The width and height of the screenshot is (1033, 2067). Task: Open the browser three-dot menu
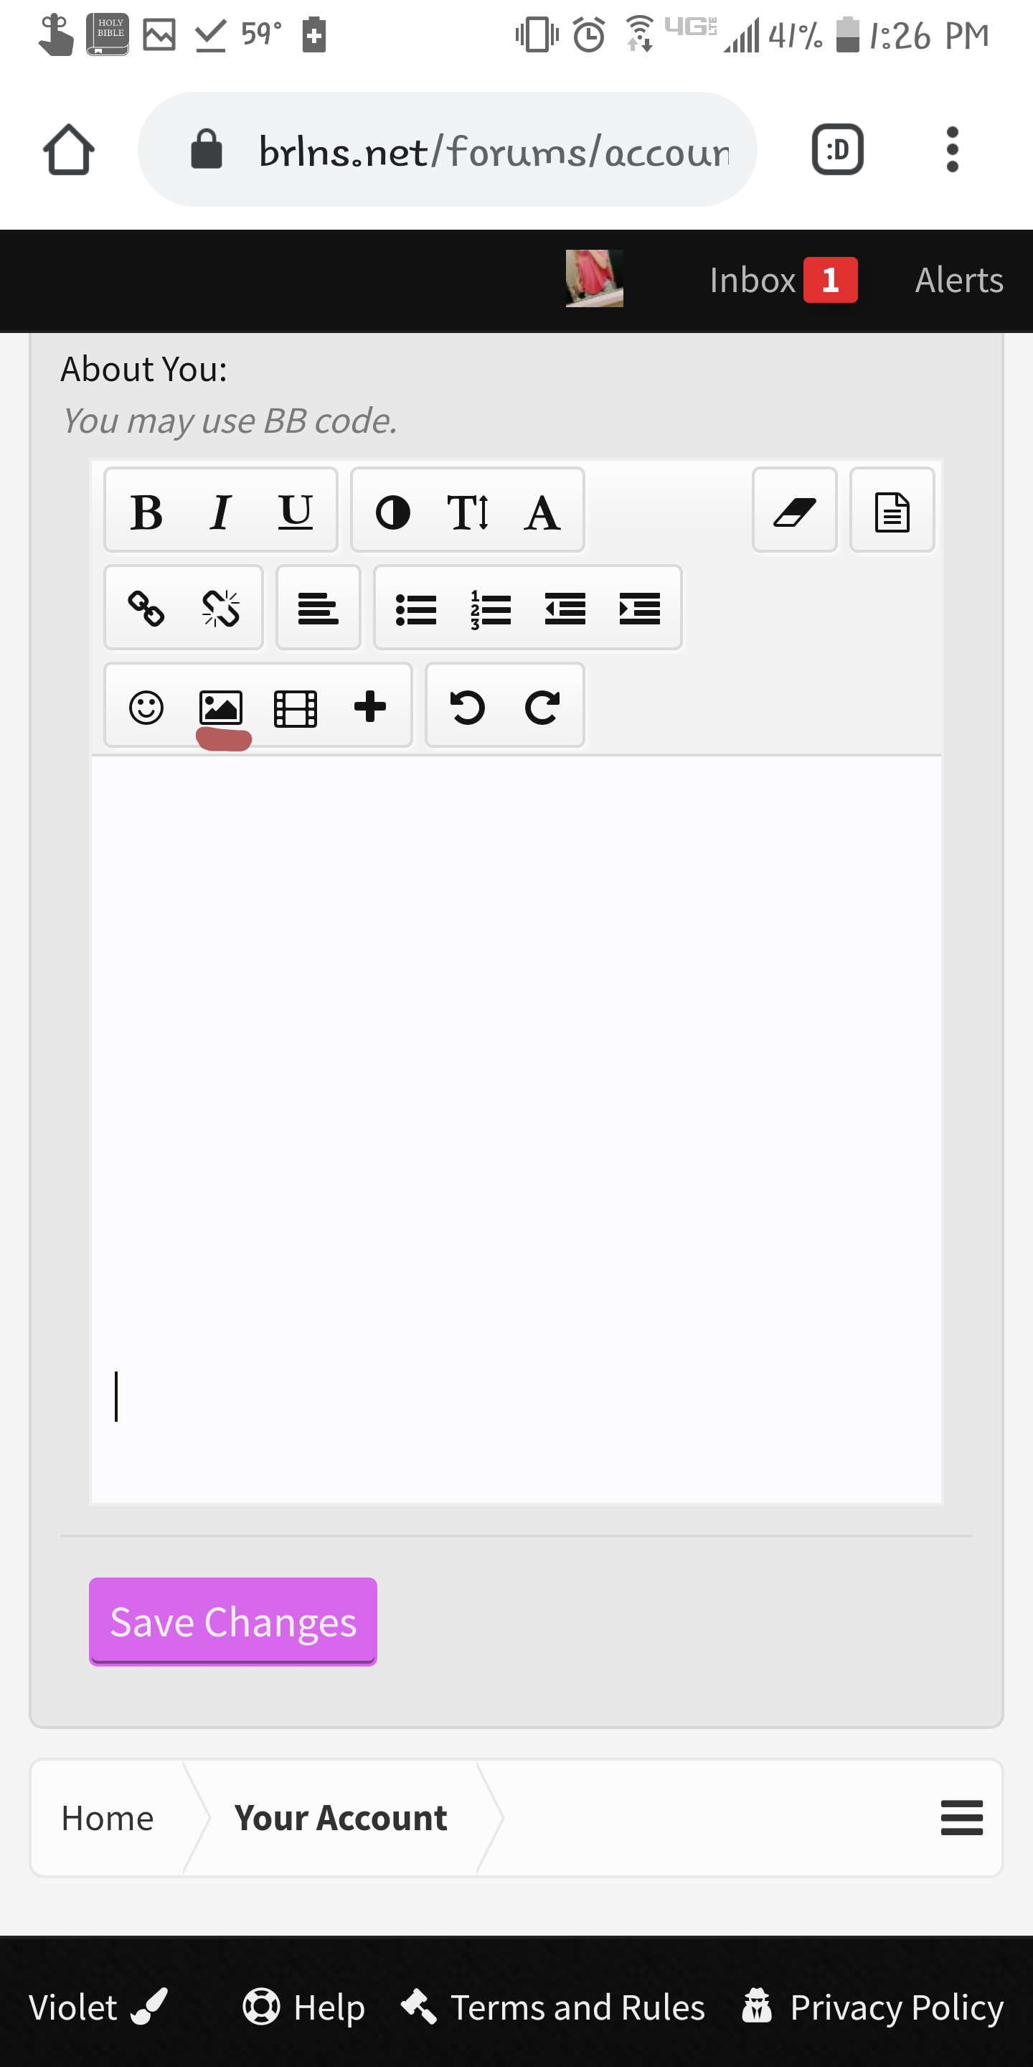point(952,149)
